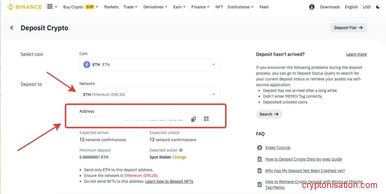
Task: Open the Buy Crypto dropdown menu
Action: tap(80, 7)
